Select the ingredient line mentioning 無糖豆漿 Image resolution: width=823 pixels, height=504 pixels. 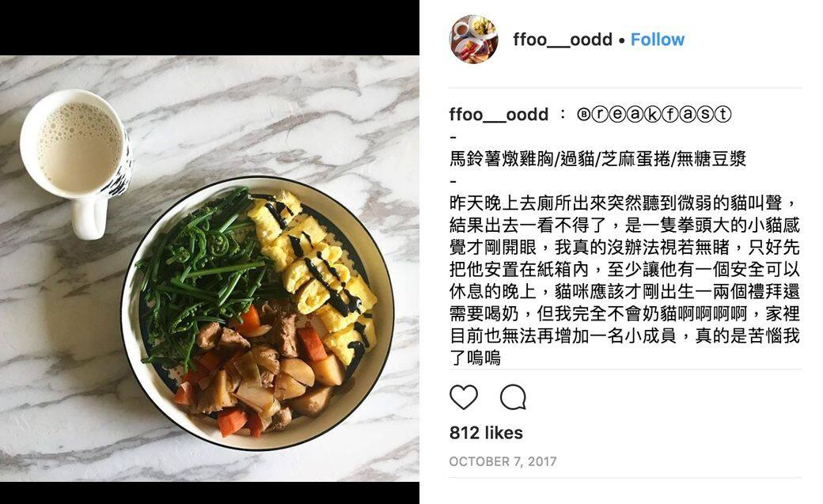(x=597, y=158)
